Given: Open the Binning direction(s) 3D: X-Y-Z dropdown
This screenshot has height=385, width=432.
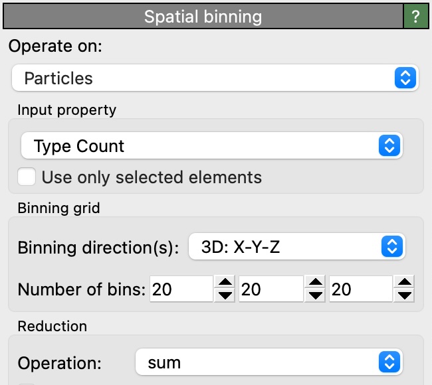Looking at the screenshot, I should click(x=296, y=248).
